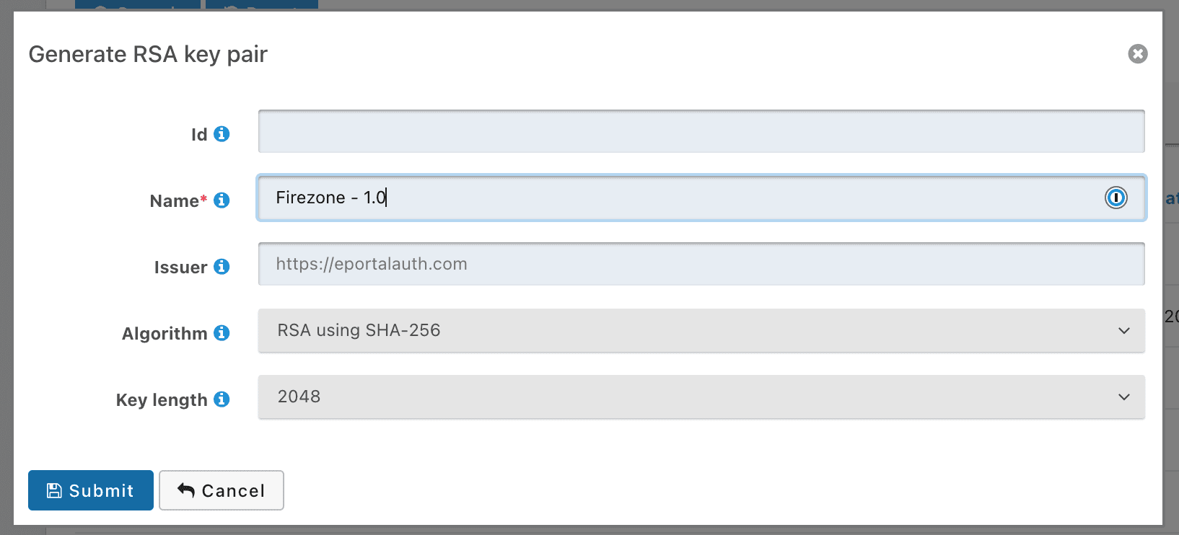
Task: Click the floppy disk icon on Submit button
Action: 54,490
